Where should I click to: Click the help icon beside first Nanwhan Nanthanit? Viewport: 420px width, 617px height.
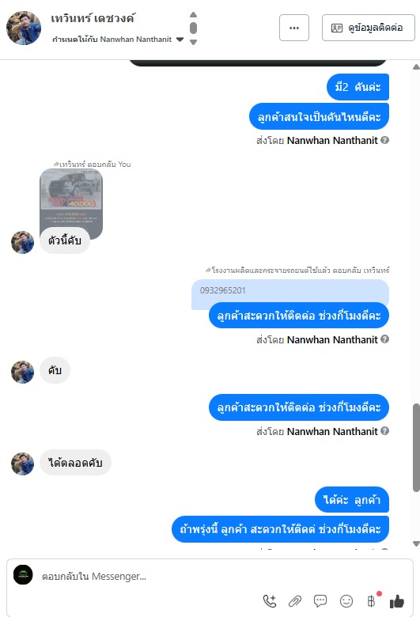[385, 140]
